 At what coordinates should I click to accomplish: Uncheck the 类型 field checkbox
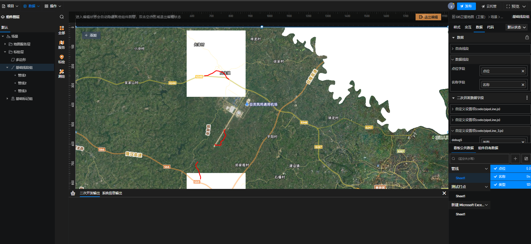[x=495, y=185]
